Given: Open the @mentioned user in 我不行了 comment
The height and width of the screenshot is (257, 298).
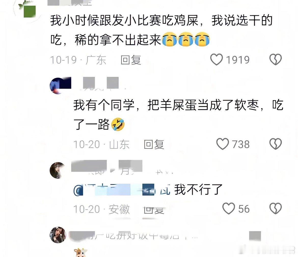Looking at the screenshot, I should 122,190.
